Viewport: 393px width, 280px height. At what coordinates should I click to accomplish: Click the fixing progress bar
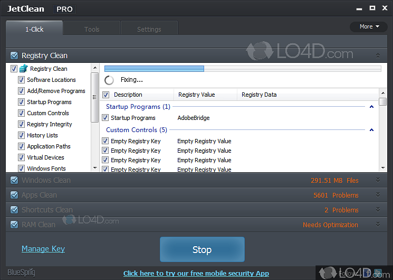tap(243, 69)
